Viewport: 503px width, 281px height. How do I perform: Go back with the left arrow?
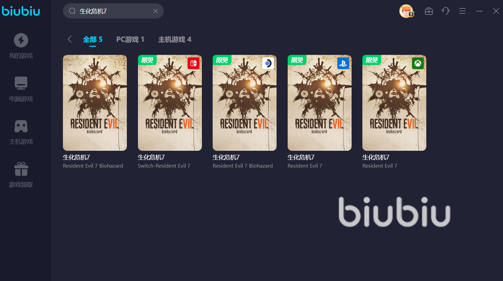click(x=70, y=39)
